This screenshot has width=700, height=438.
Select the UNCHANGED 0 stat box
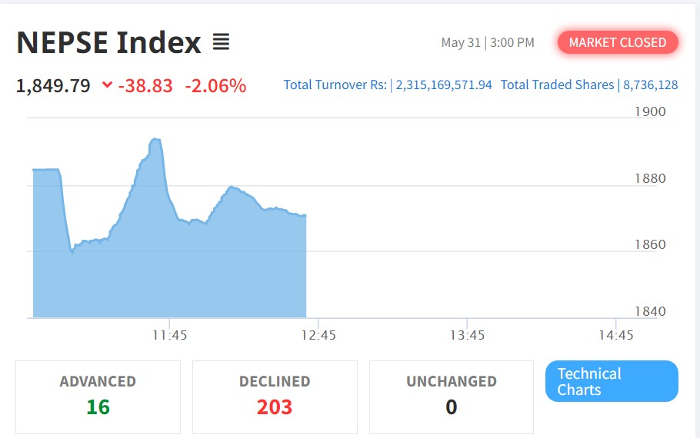pyautogui.click(x=452, y=397)
